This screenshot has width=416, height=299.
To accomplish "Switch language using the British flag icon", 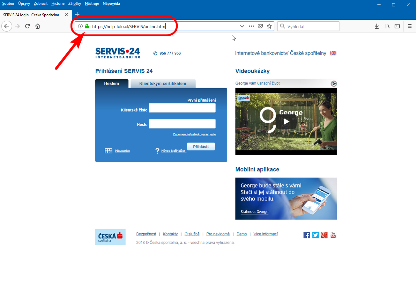I will 333,53.
